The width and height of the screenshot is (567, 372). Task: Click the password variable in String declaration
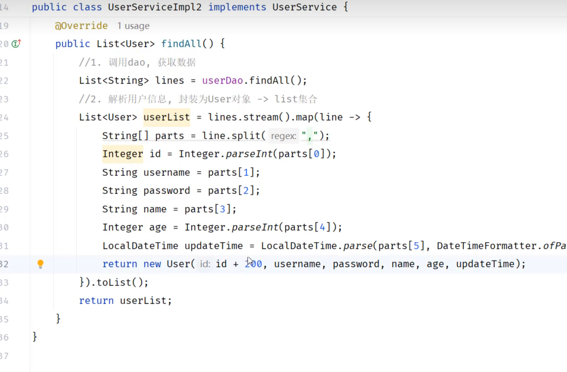167,191
